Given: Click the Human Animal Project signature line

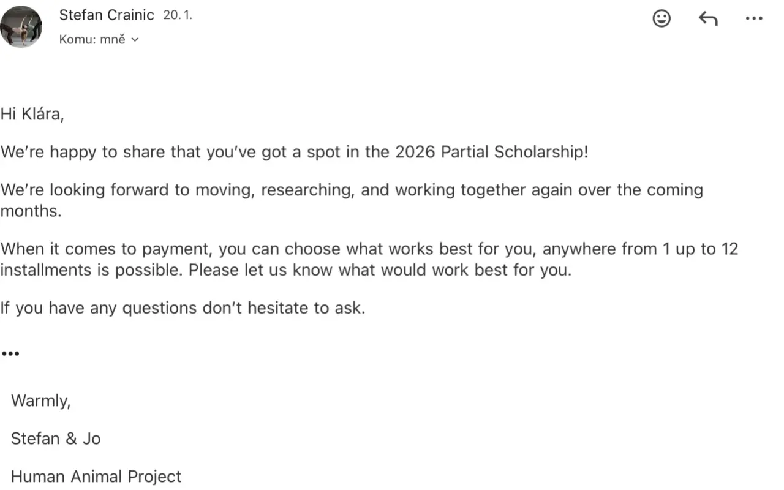Looking at the screenshot, I should pyautogui.click(x=96, y=477).
